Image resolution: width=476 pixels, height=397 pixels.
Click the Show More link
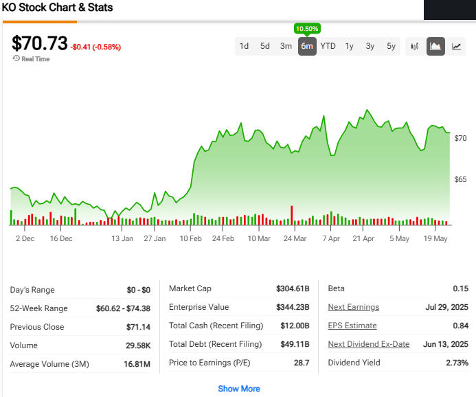pyautogui.click(x=239, y=389)
